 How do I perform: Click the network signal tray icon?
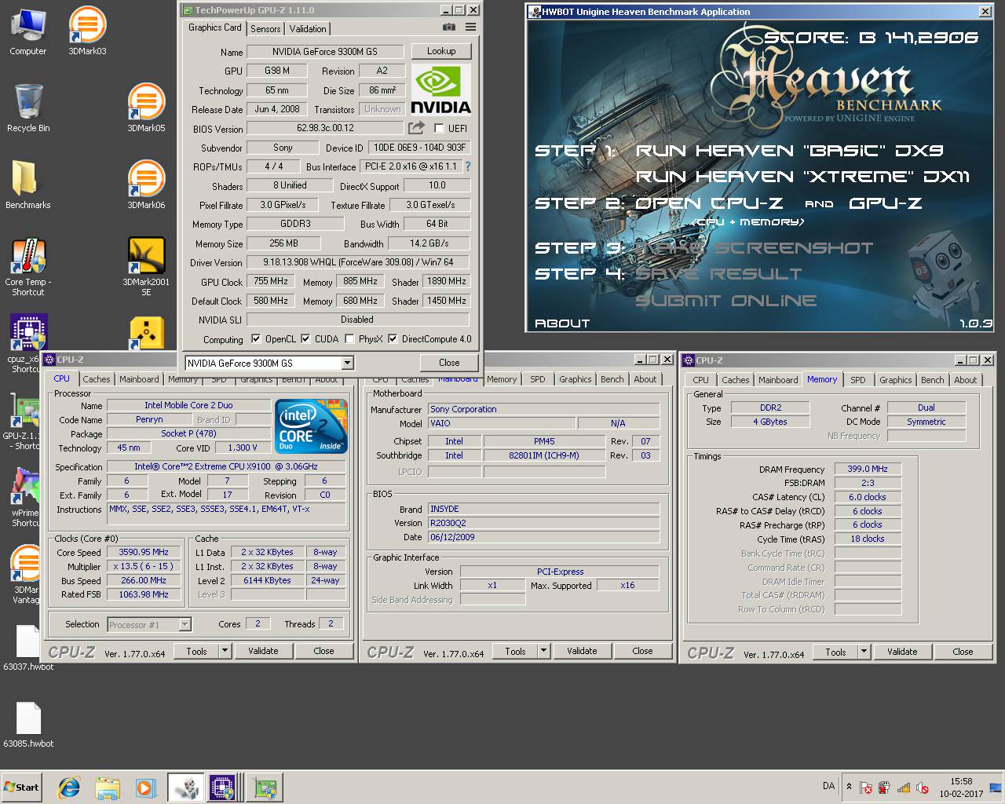[x=904, y=788]
